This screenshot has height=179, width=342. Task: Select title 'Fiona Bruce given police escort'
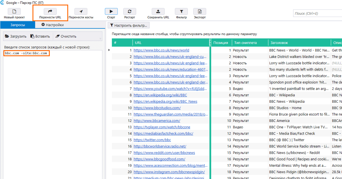point(299,114)
